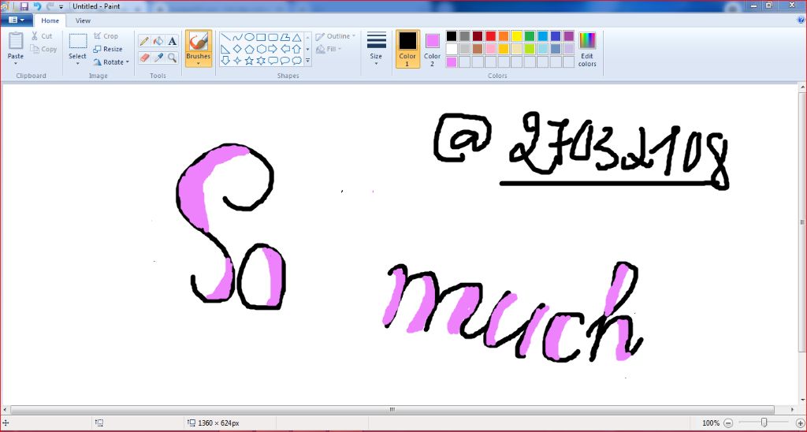Screen dimensions: 807x432
Task: Pick the Polygon shape
Action: coord(284,37)
